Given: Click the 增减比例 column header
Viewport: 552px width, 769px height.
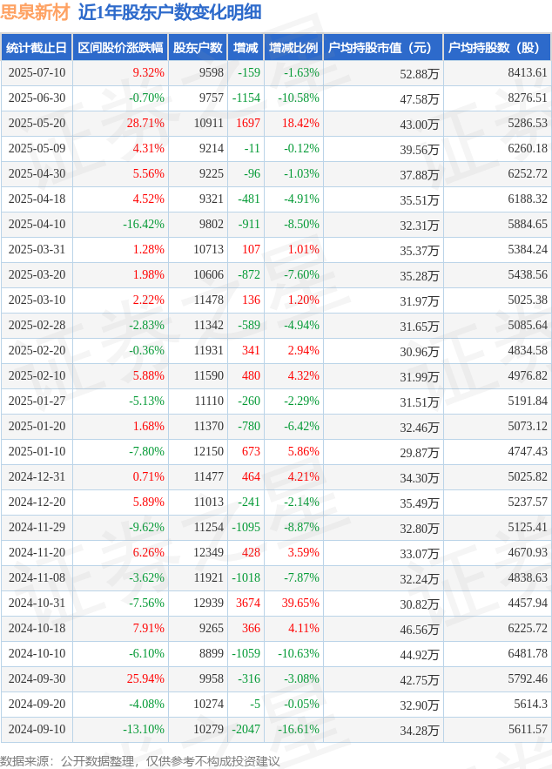Looking at the screenshot, I should point(293,48).
